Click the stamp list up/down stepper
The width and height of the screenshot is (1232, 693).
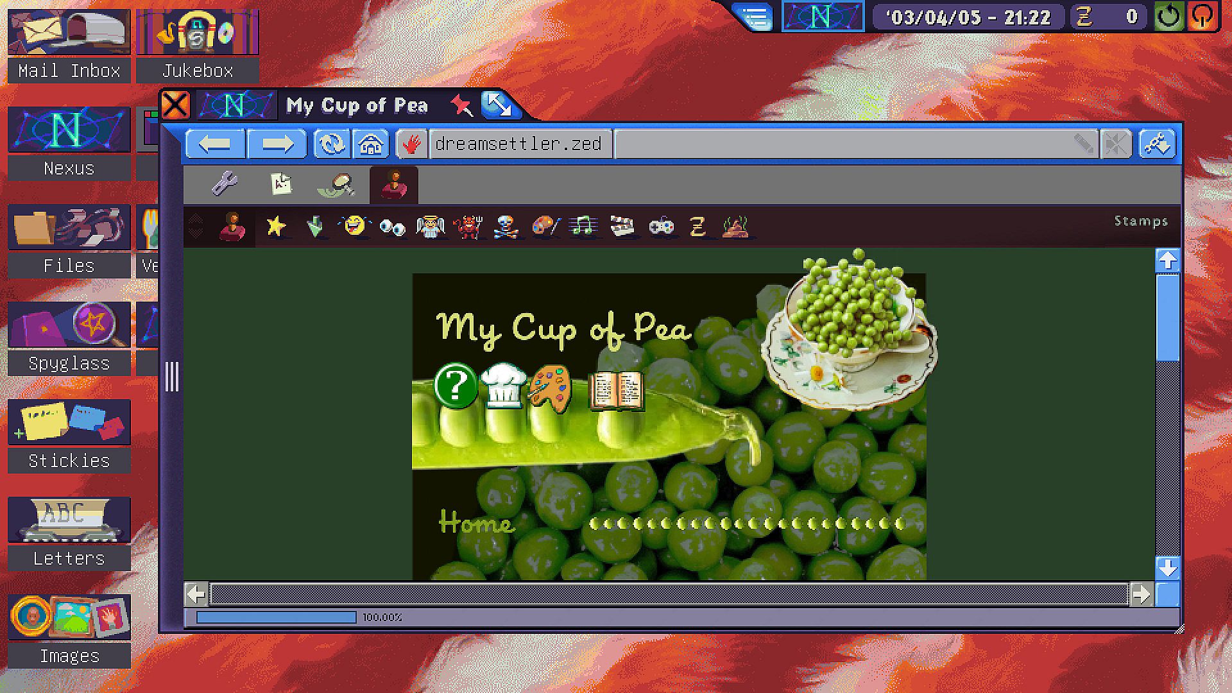coord(196,226)
